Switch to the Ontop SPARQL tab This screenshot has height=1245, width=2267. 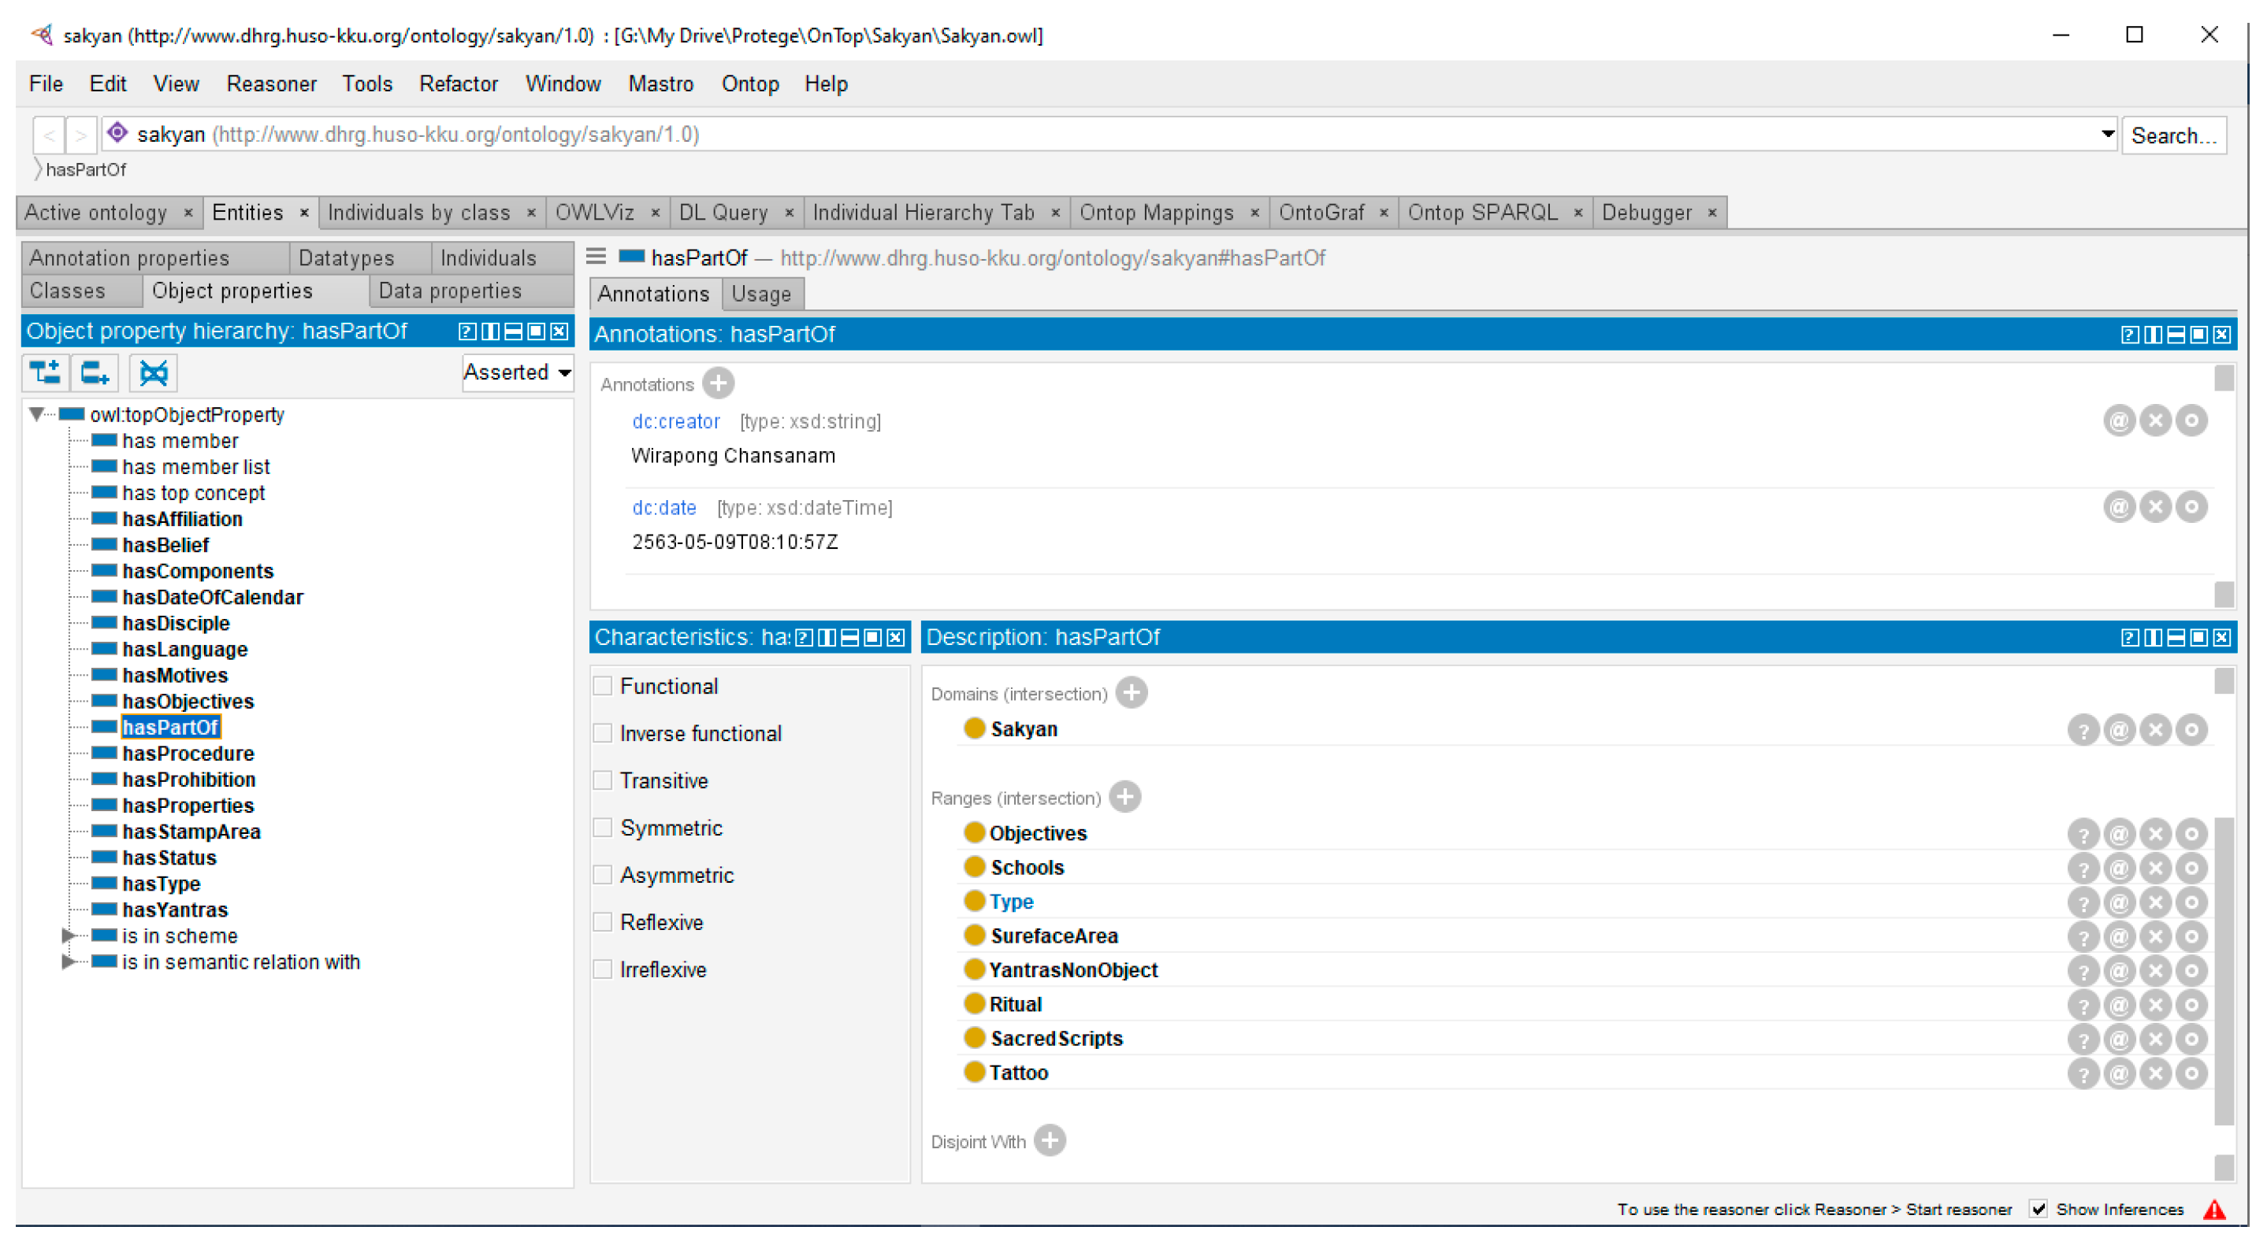coord(1482,213)
